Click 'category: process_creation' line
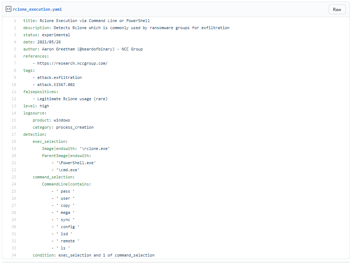The width and height of the screenshot is (353, 264). pos(63,127)
